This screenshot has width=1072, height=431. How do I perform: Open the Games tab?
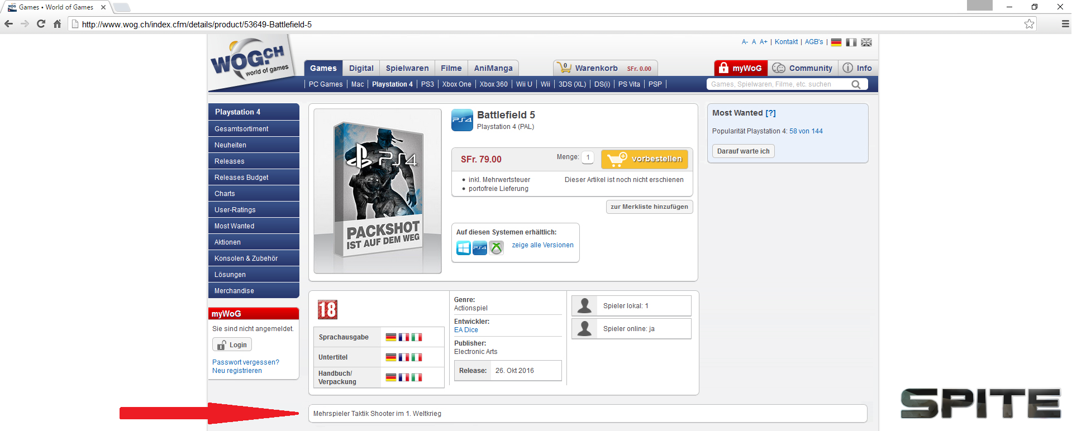point(323,68)
